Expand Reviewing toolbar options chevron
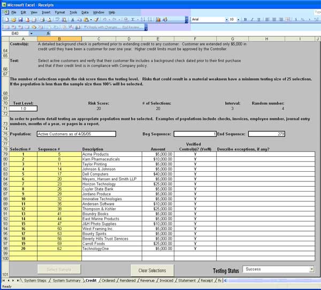321x290 pixels. (146, 27)
